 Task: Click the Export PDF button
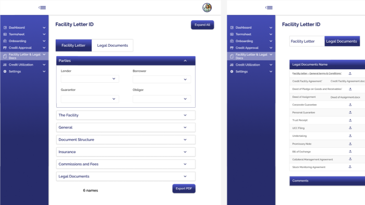point(184,188)
